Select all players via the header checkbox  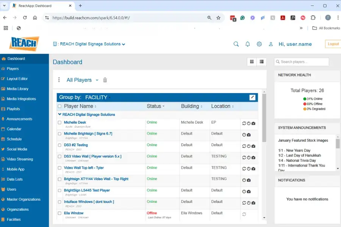click(59, 106)
